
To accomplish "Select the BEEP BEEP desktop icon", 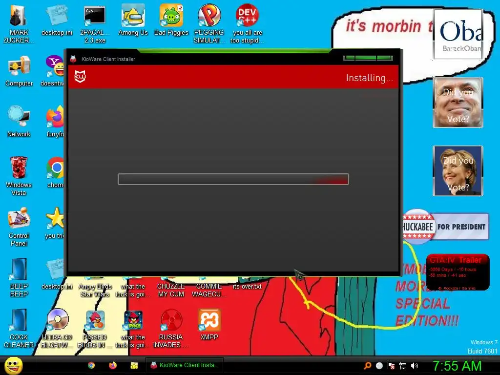I will coord(19,277).
